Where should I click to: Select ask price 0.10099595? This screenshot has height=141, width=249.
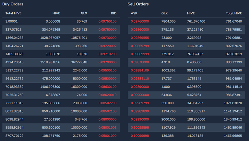click(140, 127)
